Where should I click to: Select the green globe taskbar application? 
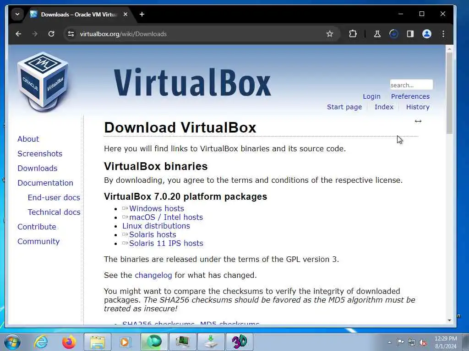pyautogui.click(x=154, y=342)
